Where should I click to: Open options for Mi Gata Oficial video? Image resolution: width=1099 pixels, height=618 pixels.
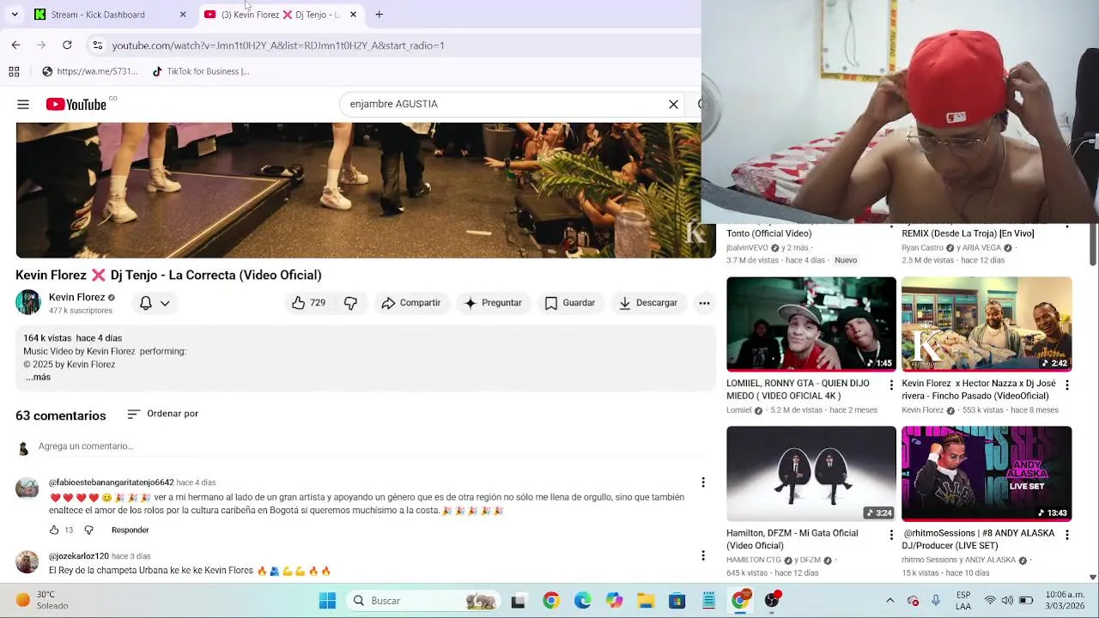(x=891, y=535)
